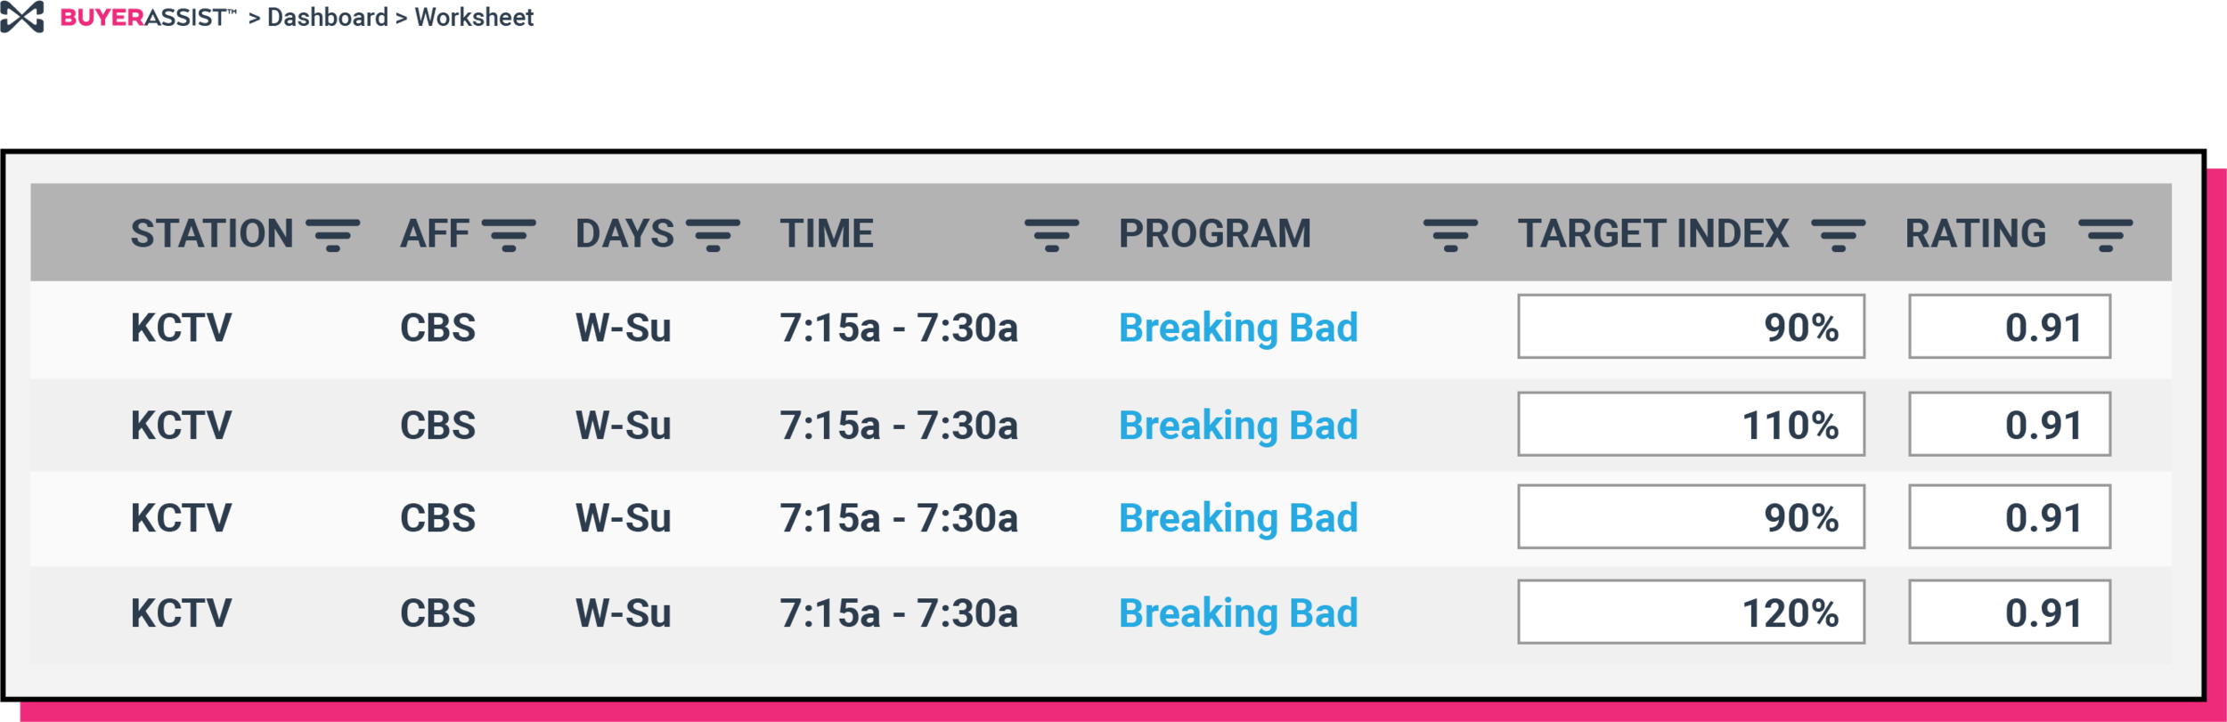Click the BUYERASSIST brand text

click(148, 17)
